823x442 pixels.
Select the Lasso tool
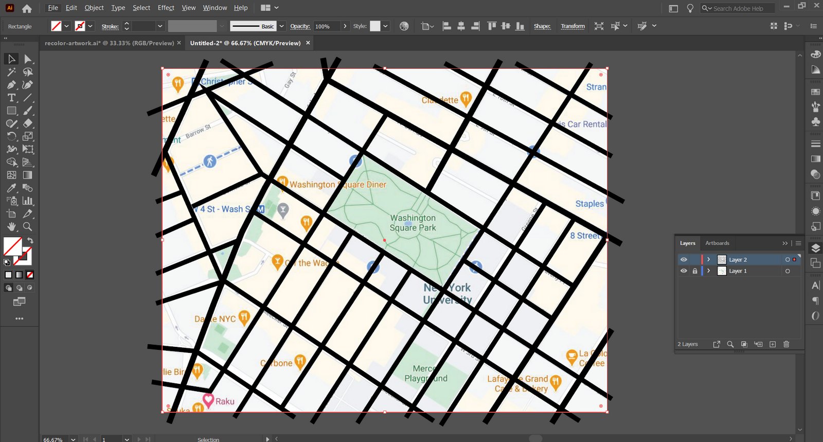coord(28,72)
